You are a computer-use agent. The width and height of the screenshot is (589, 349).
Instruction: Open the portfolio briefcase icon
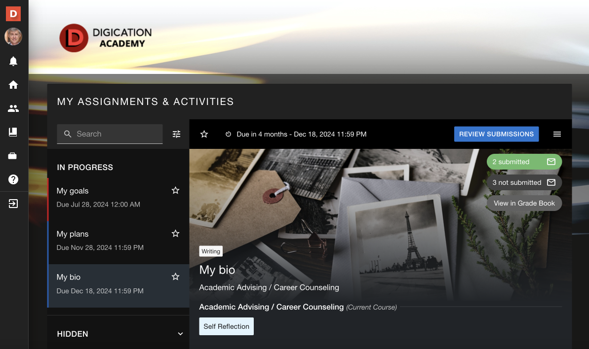click(x=13, y=156)
